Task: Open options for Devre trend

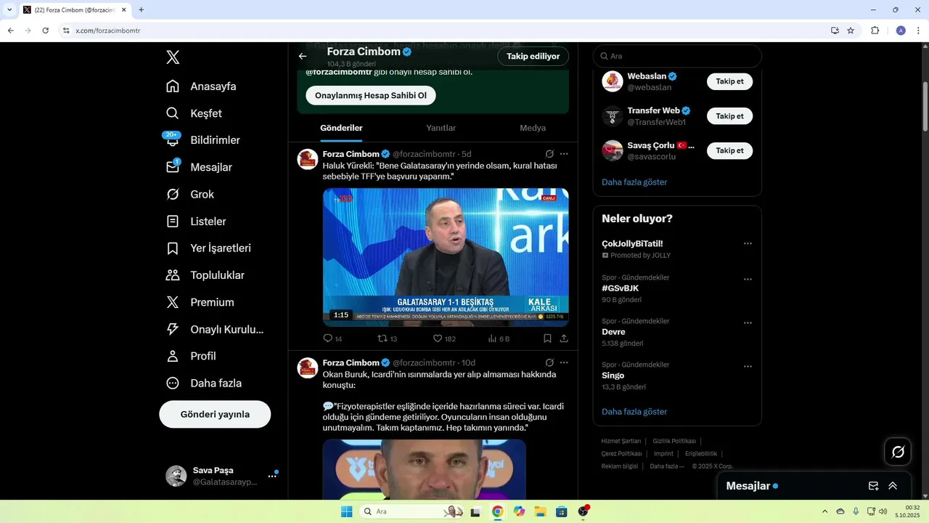Action: point(748,323)
